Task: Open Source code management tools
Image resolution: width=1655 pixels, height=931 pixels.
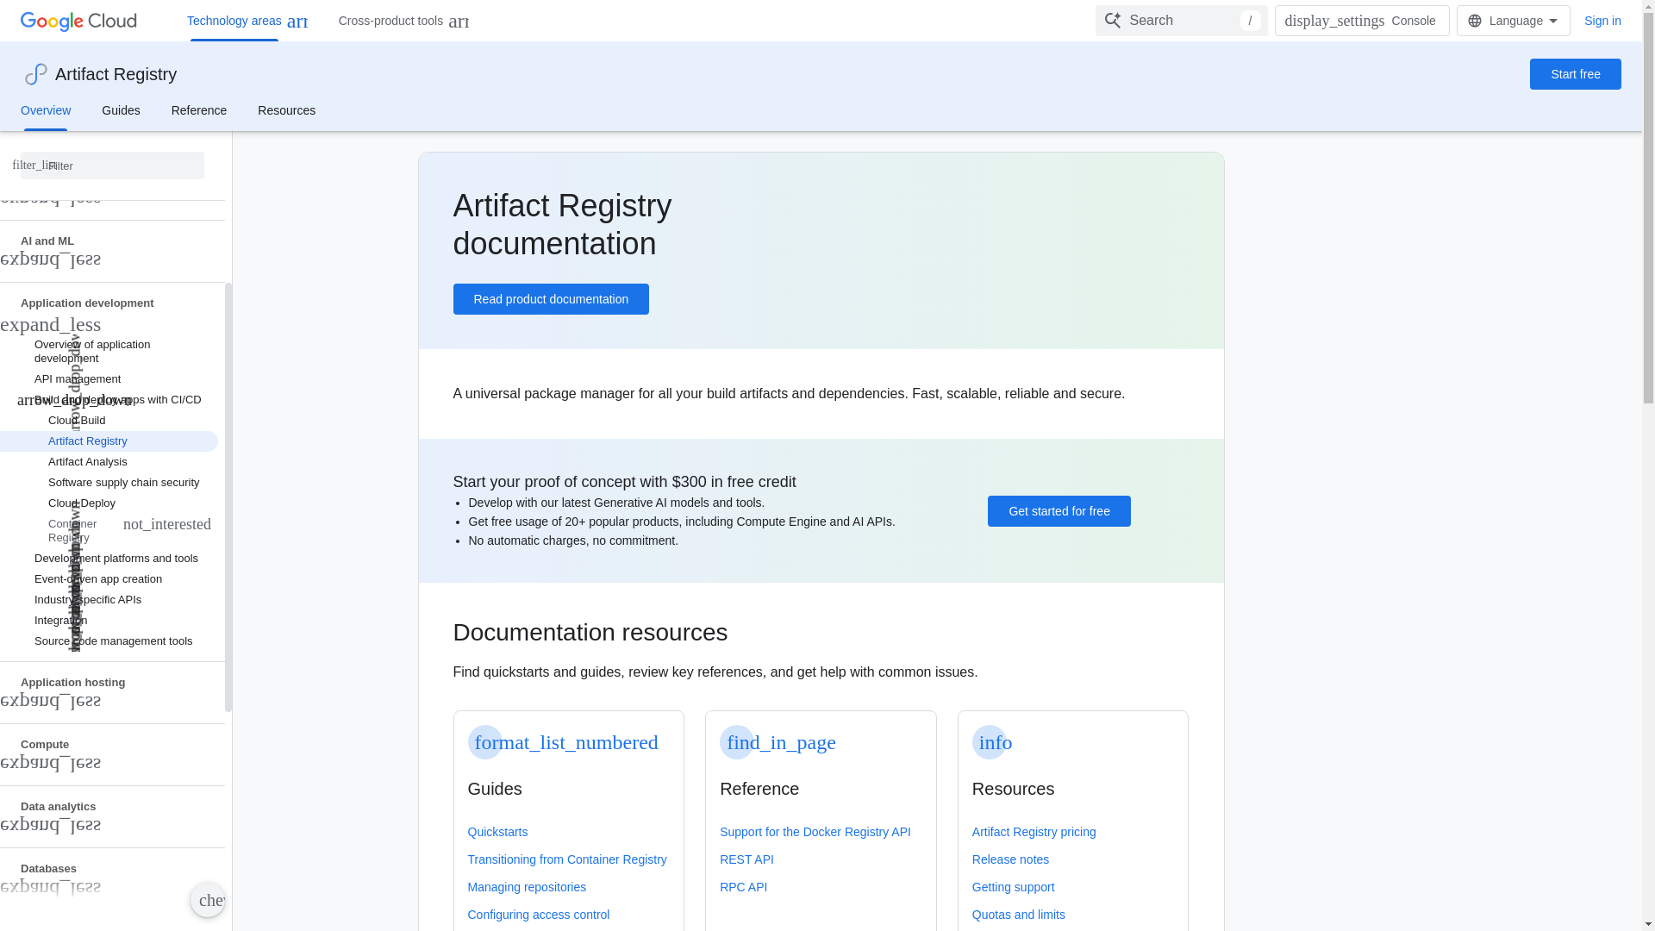Action: coord(114,641)
